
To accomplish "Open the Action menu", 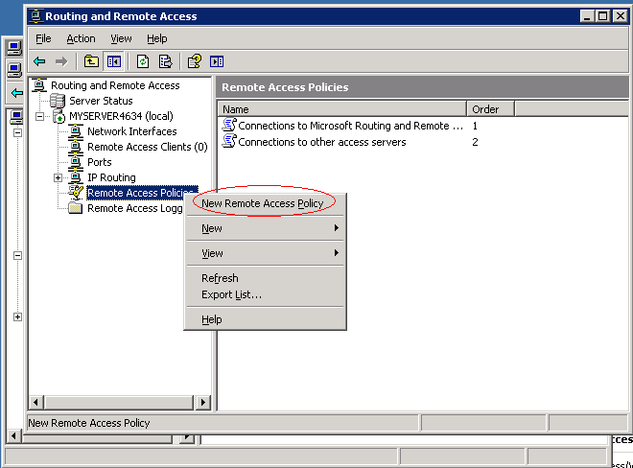I will [81, 38].
